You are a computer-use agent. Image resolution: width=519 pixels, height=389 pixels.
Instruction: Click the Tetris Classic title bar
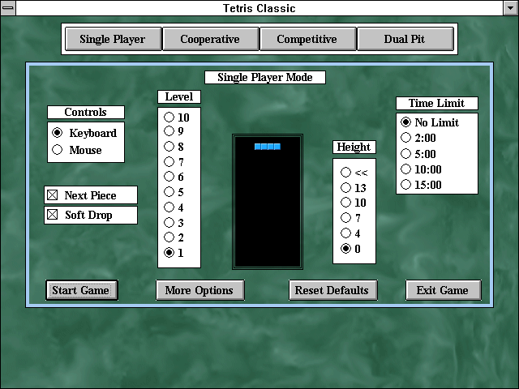259,8
